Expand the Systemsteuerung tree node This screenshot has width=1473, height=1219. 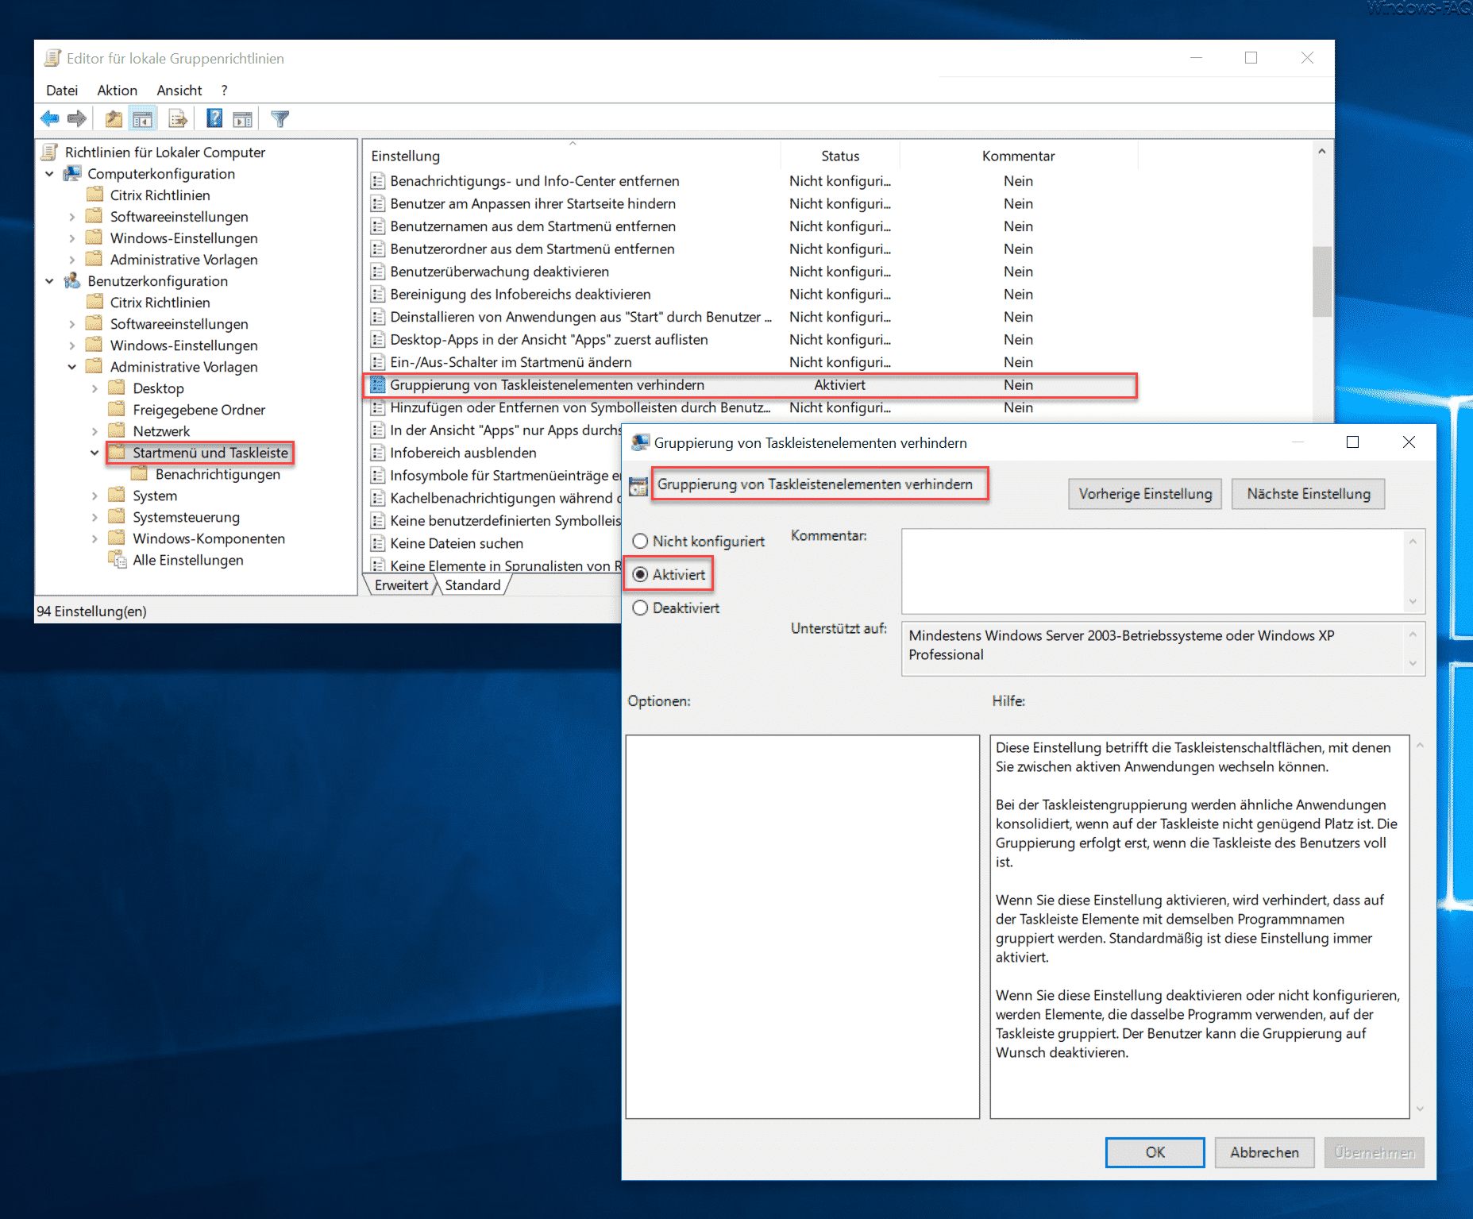click(94, 516)
